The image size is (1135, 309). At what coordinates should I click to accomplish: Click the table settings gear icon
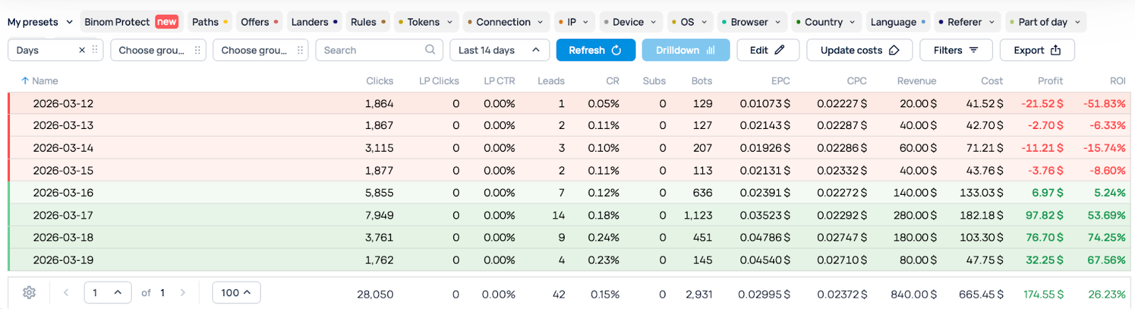[x=29, y=293]
